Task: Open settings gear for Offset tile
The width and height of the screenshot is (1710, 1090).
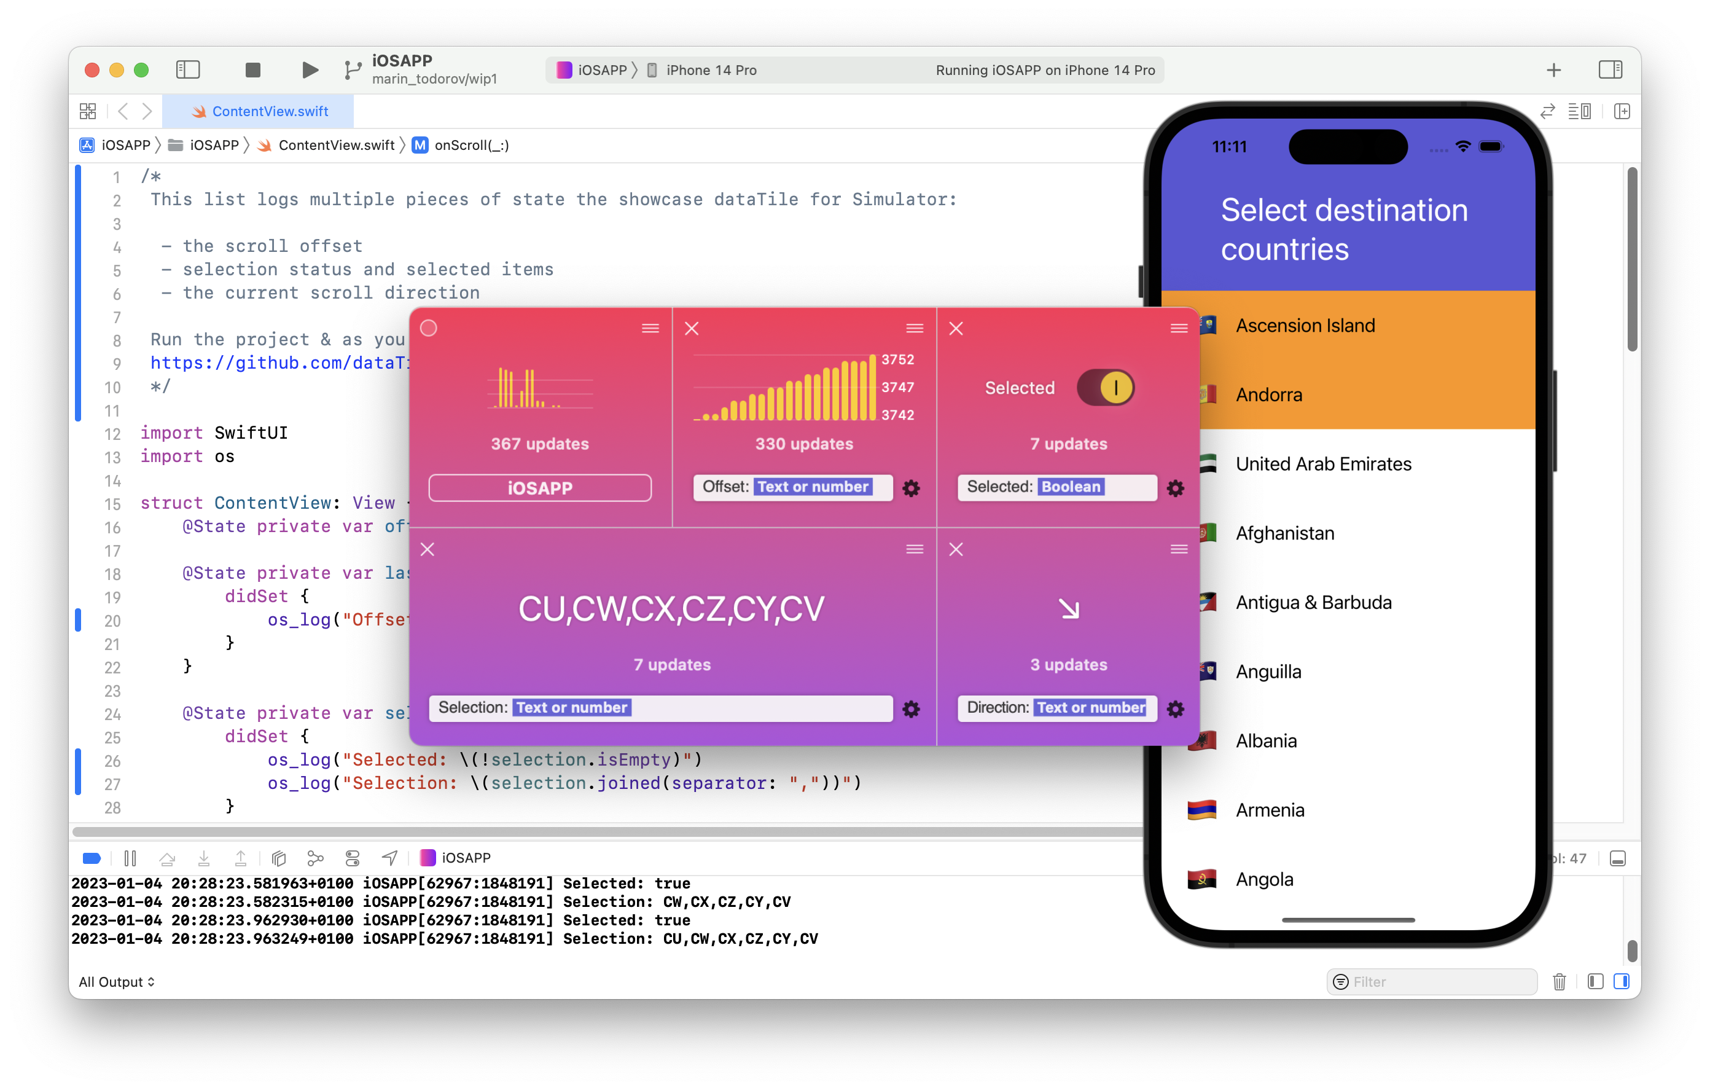Action: pos(911,488)
